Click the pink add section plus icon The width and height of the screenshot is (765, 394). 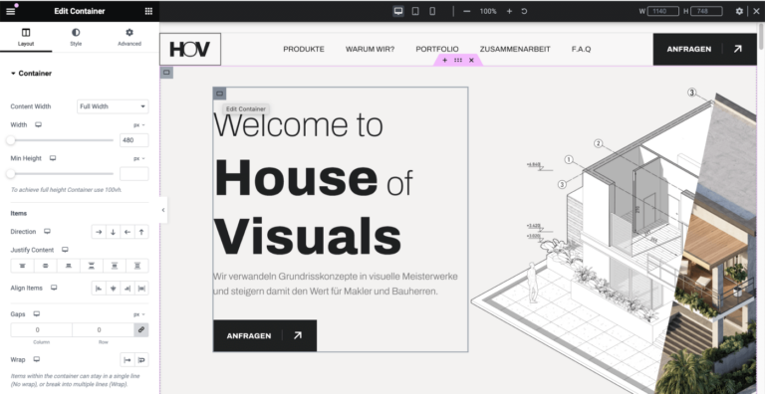444,60
